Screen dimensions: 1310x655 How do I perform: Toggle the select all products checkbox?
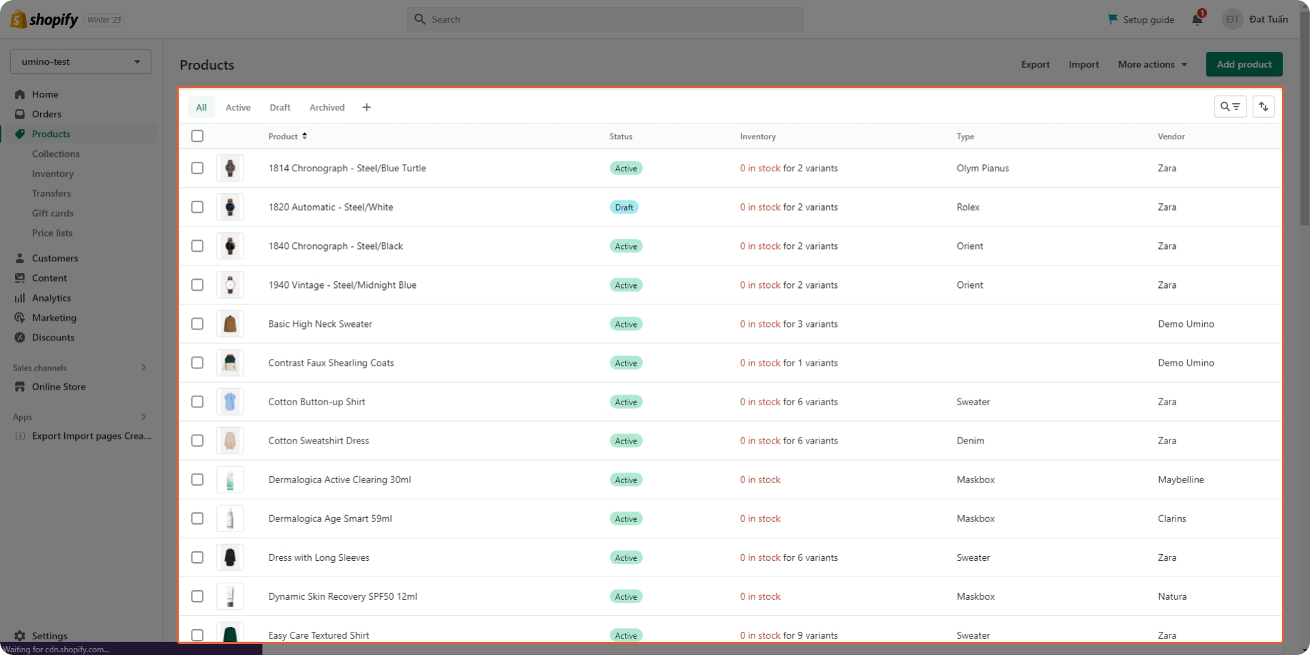197,136
